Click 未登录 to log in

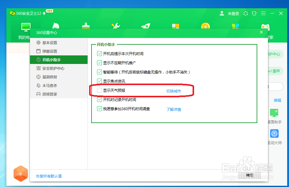pyautogui.click(x=233, y=13)
